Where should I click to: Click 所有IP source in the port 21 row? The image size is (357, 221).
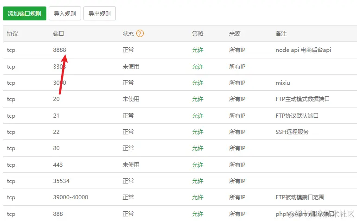point(237,116)
